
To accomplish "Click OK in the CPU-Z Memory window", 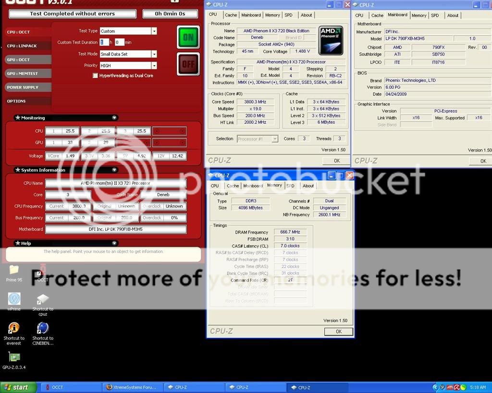I will click(x=339, y=332).
